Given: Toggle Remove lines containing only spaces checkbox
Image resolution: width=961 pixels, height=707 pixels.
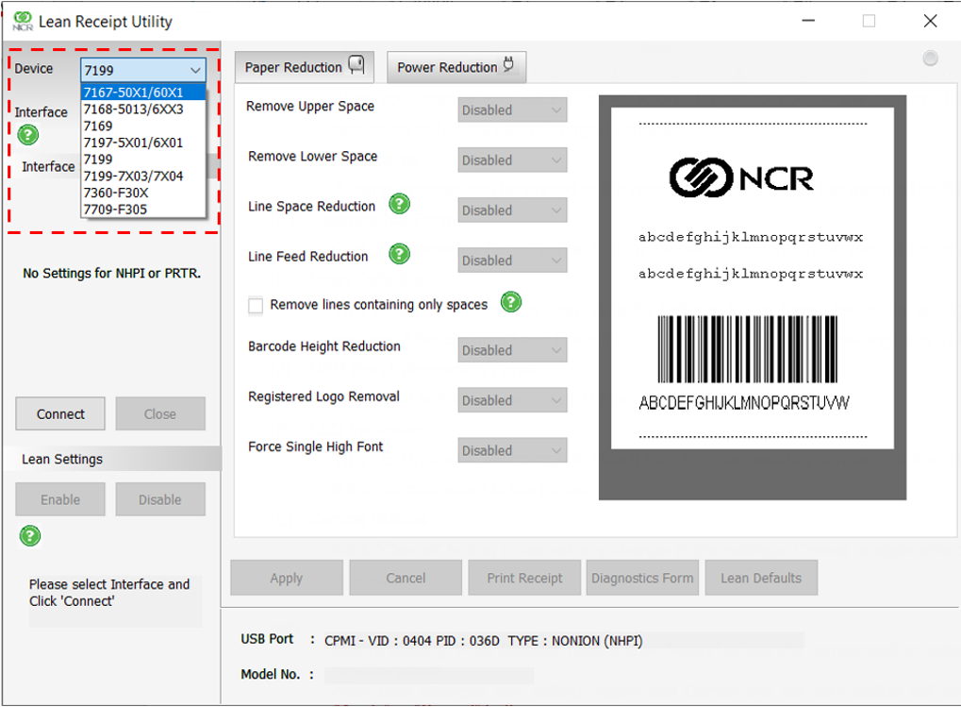Looking at the screenshot, I should click(x=256, y=305).
